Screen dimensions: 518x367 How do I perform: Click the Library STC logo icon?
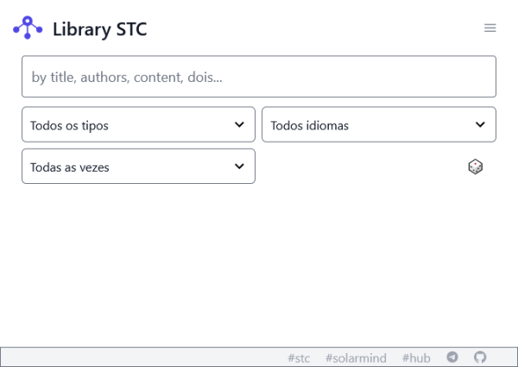28,28
